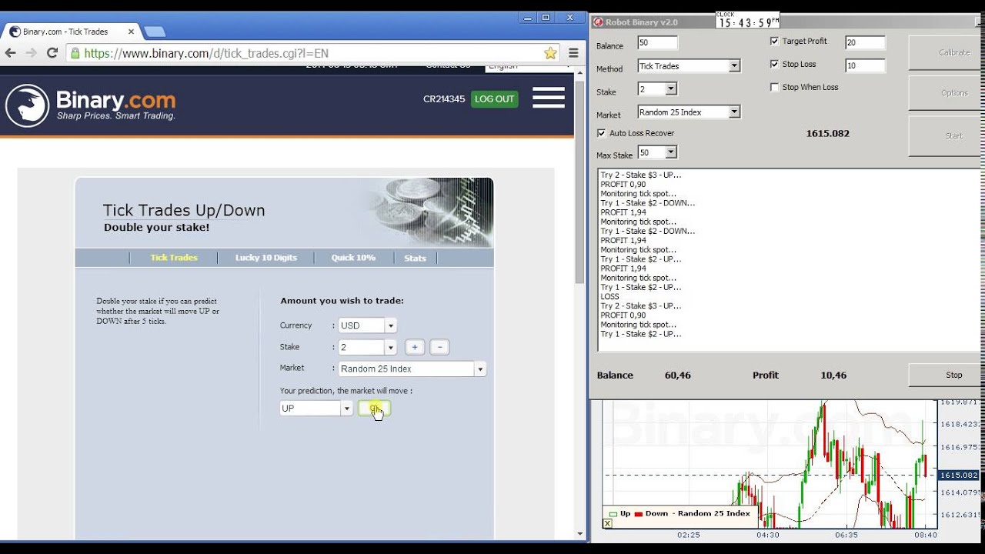Image resolution: width=985 pixels, height=554 pixels.
Task: Click the browser forward arrow
Action: [x=32, y=53]
